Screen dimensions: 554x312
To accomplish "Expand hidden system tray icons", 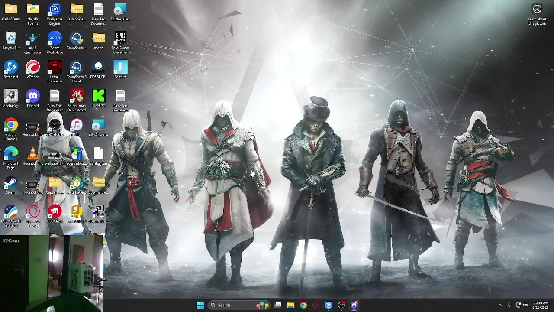I will (500, 305).
